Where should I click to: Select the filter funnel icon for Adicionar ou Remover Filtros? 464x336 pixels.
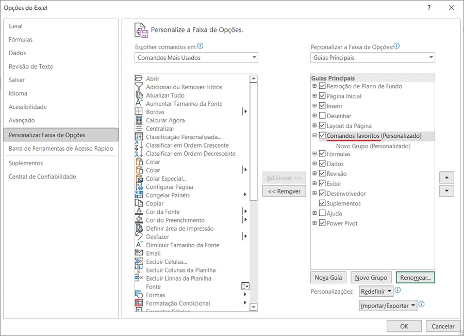139,87
